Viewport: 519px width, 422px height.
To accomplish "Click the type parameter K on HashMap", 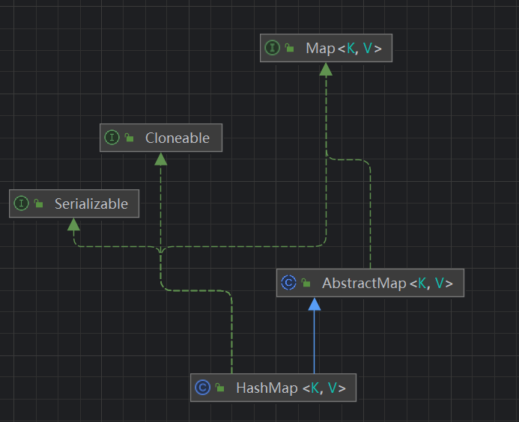I will pos(315,388).
